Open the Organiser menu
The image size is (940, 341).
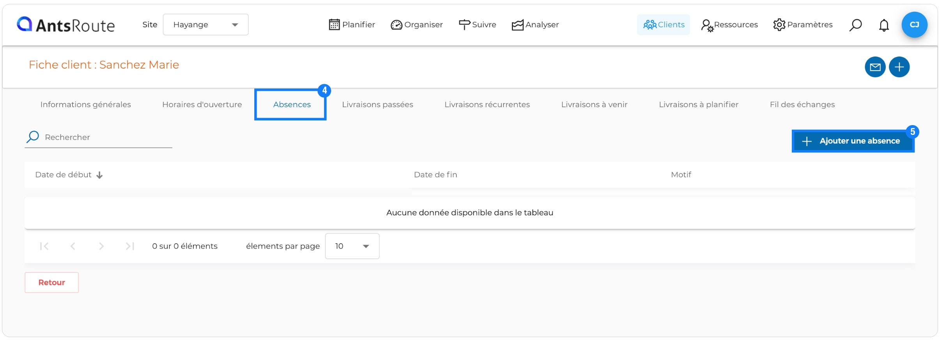click(417, 25)
